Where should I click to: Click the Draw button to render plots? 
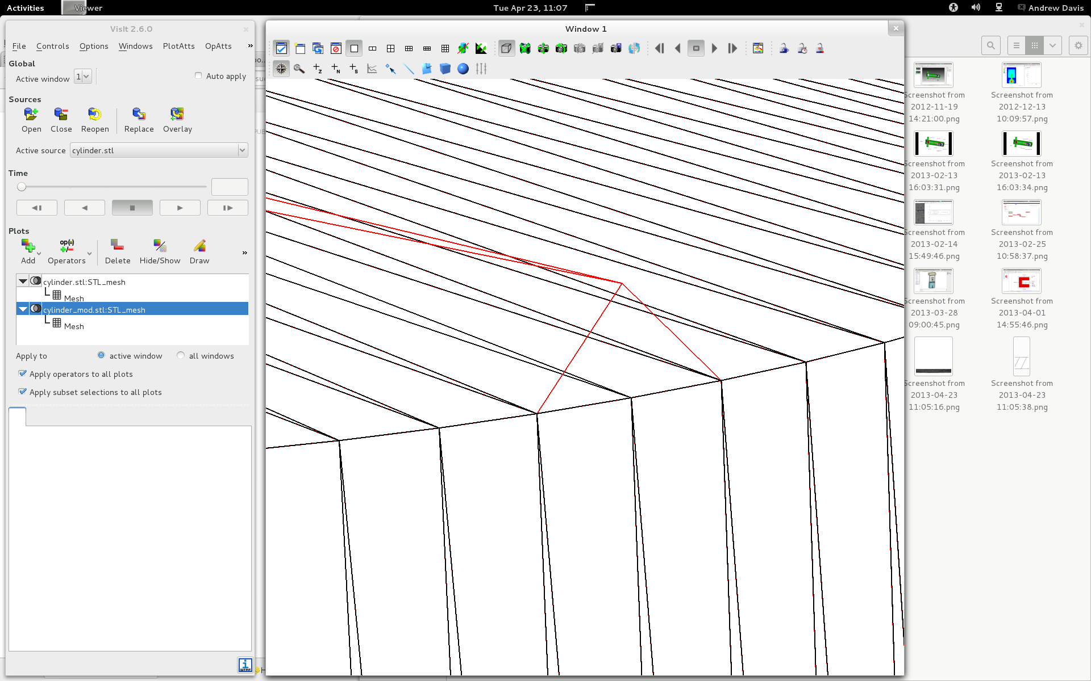click(x=199, y=250)
